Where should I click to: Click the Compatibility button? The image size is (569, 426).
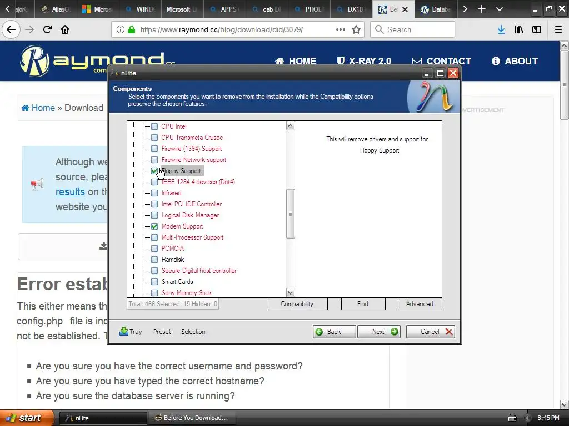click(x=297, y=304)
